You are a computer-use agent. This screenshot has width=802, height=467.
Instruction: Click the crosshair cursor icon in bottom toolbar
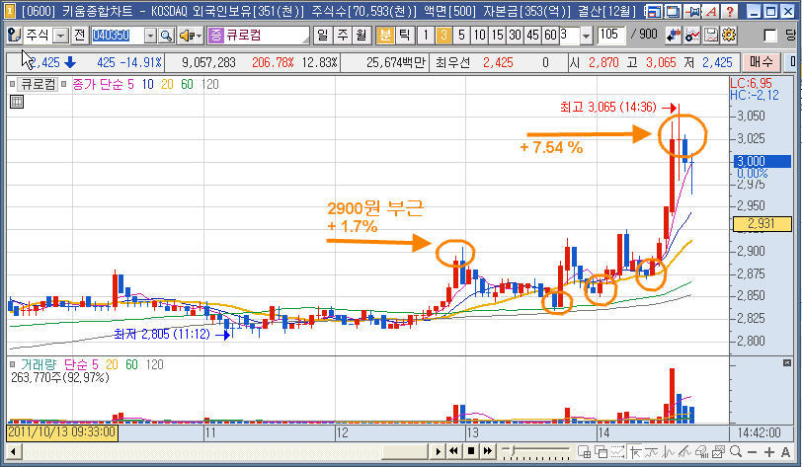click(636, 452)
